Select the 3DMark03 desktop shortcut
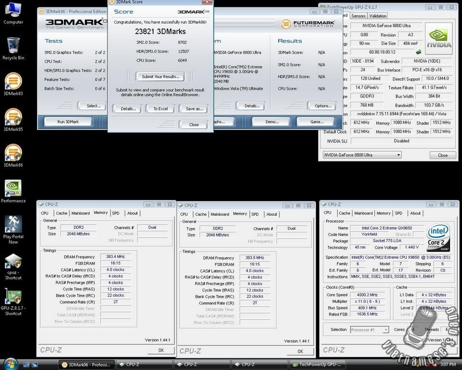This screenshot has height=370, width=462. point(13,84)
